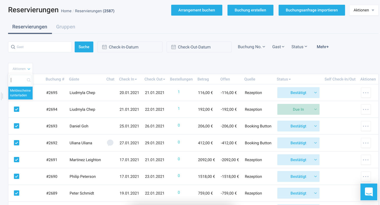This screenshot has height=205, width=380.
Task: Focus the Check-Out-Datum date field
Action: tap(199, 47)
